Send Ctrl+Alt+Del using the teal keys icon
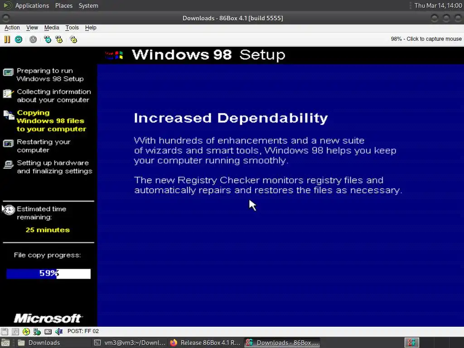464x348 pixels. 47,39
